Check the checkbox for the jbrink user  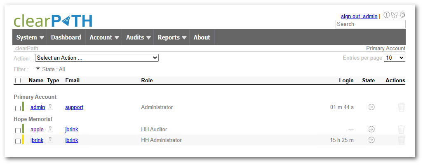pos(18,141)
